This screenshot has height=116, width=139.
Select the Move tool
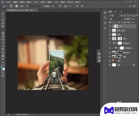pos(3,14)
